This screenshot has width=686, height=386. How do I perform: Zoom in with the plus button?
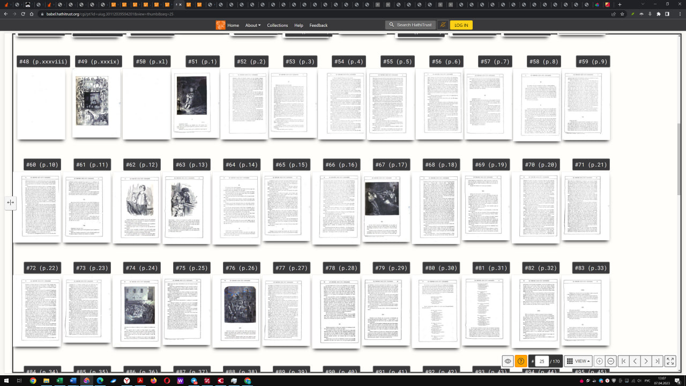tap(599, 361)
